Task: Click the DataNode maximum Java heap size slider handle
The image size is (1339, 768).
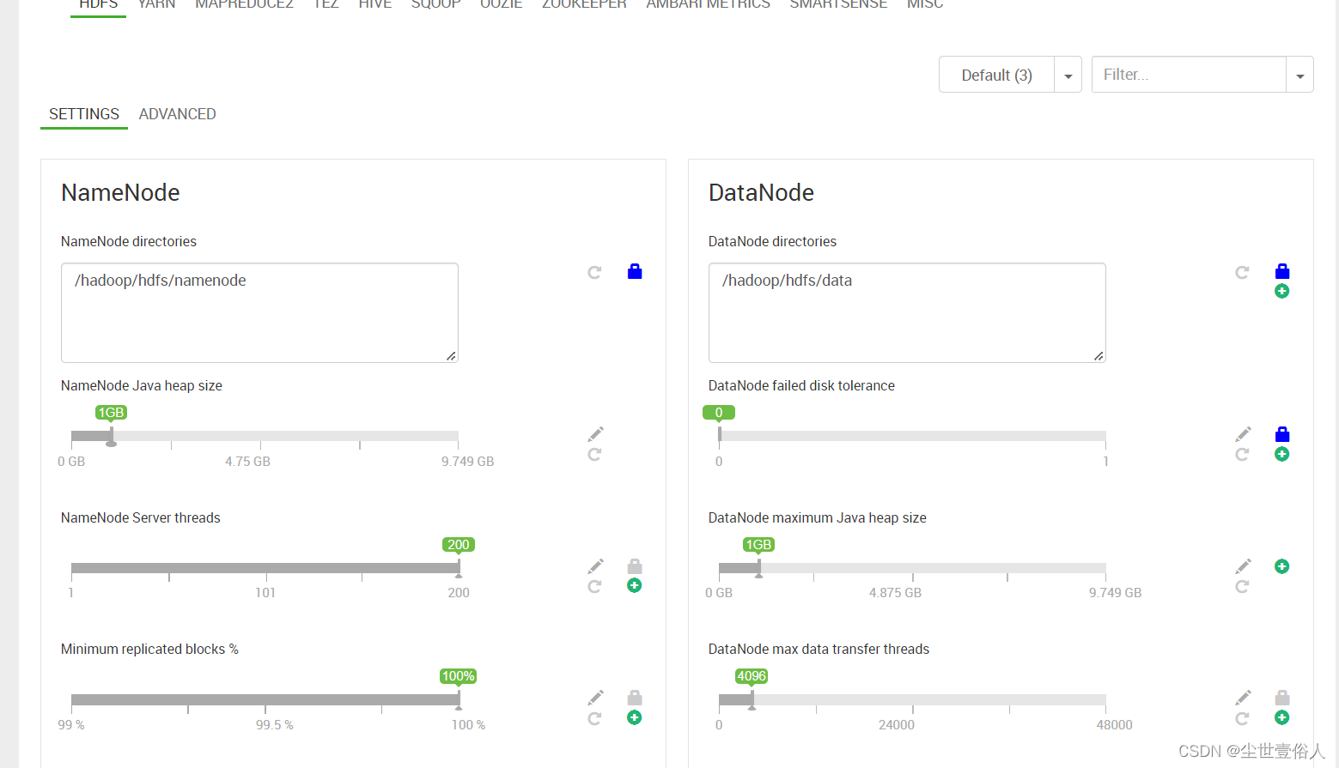Action: [x=758, y=568]
